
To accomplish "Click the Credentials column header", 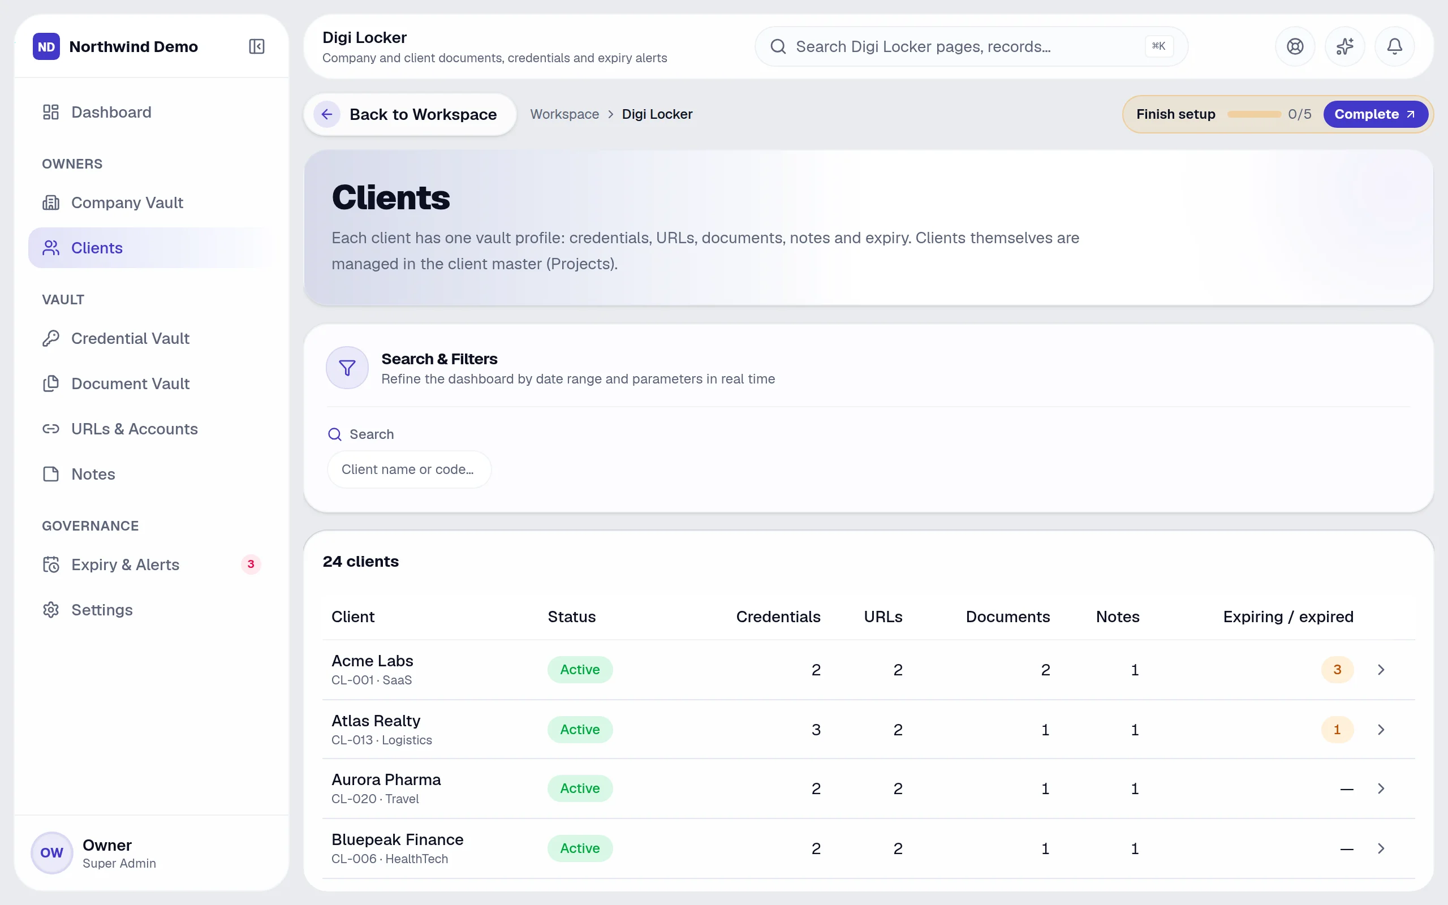I will click(x=778, y=617).
